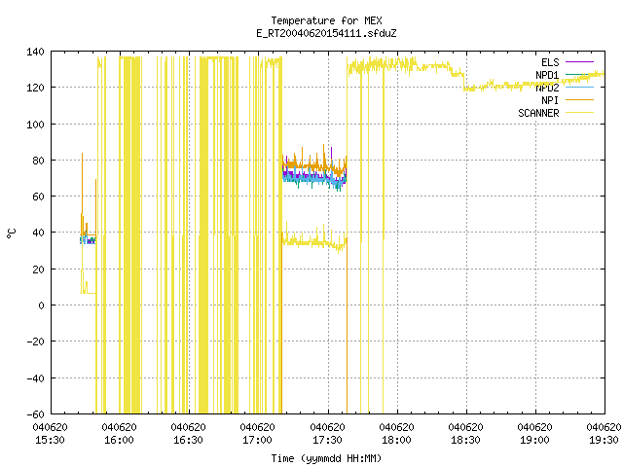The height and width of the screenshot is (467, 623).
Task: Click the SCANNER legend label
Action: point(538,113)
